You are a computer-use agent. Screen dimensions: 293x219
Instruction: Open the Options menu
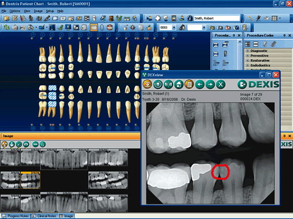[15, 11]
